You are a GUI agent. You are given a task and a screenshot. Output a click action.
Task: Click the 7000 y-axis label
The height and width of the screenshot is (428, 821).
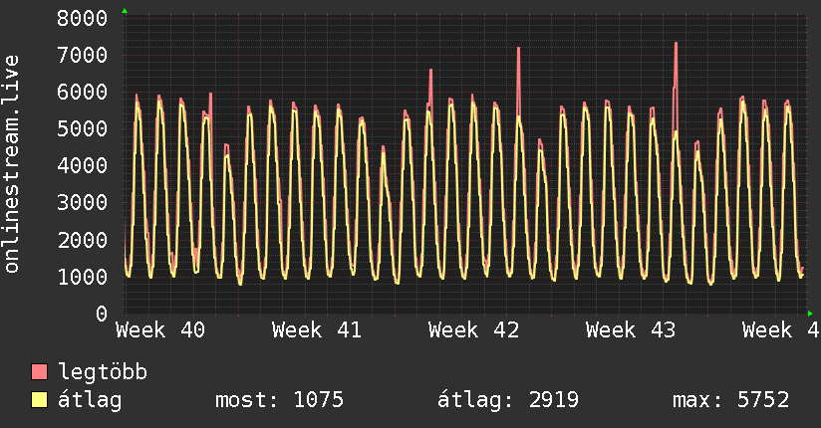click(83, 55)
